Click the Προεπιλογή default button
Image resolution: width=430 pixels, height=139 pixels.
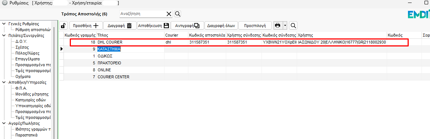point(255,26)
